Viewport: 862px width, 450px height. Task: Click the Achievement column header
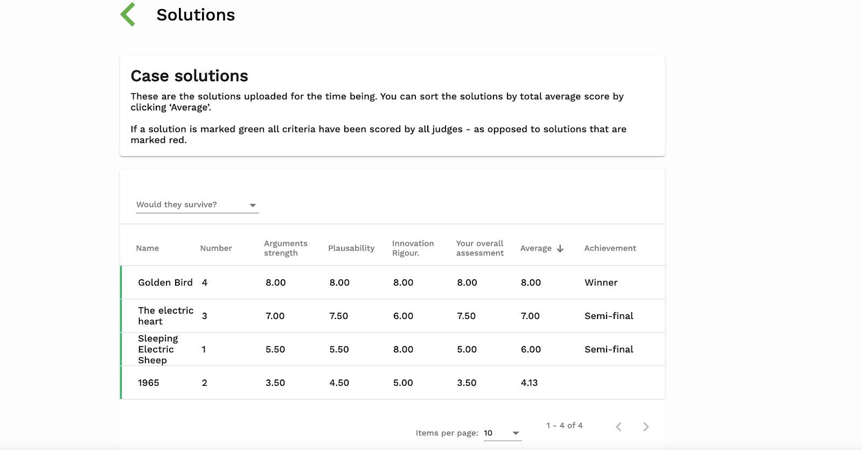pos(610,248)
